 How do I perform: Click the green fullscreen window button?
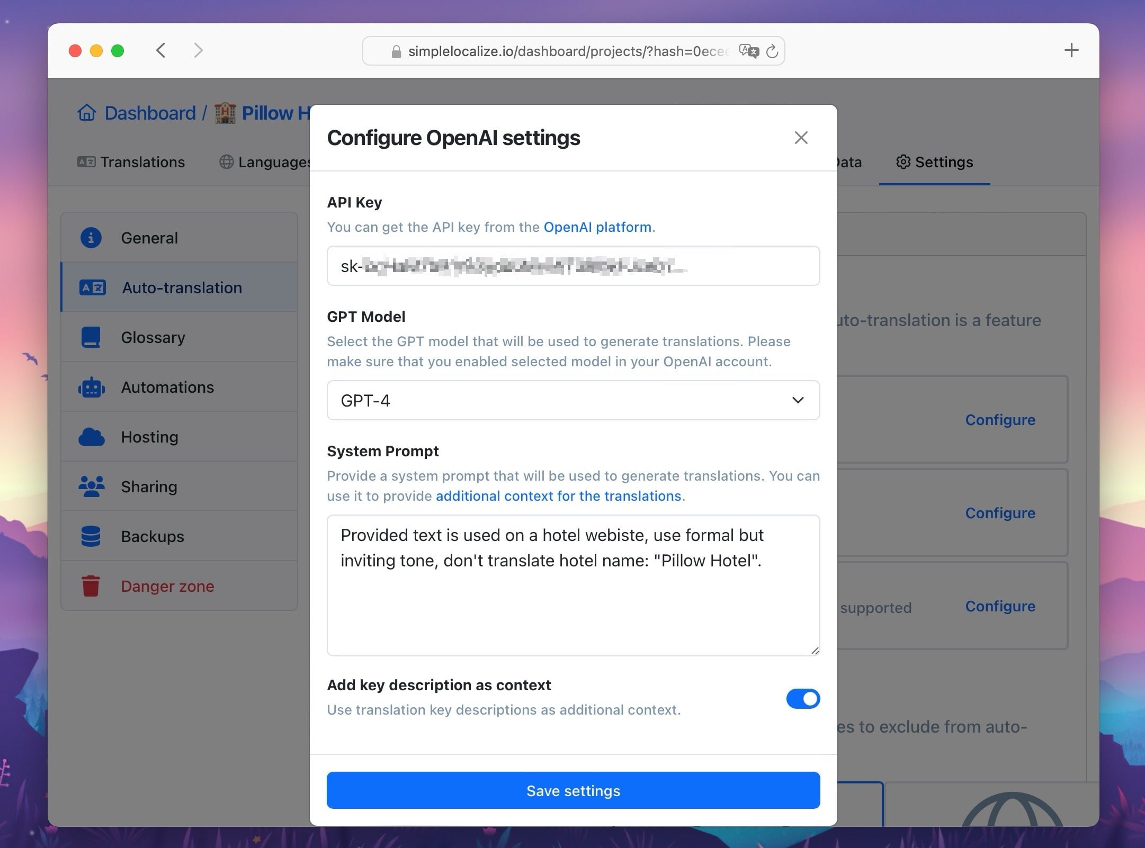(118, 51)
